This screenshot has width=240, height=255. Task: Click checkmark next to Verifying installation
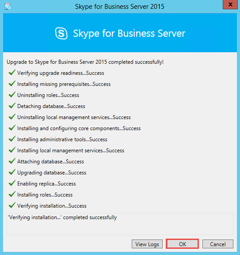pyautogui.click(x=12, y=205)
